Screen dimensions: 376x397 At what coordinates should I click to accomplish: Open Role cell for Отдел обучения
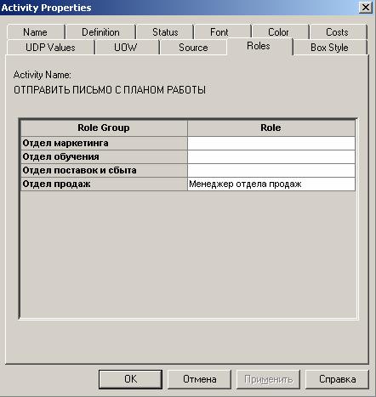(x=271, y=156)
